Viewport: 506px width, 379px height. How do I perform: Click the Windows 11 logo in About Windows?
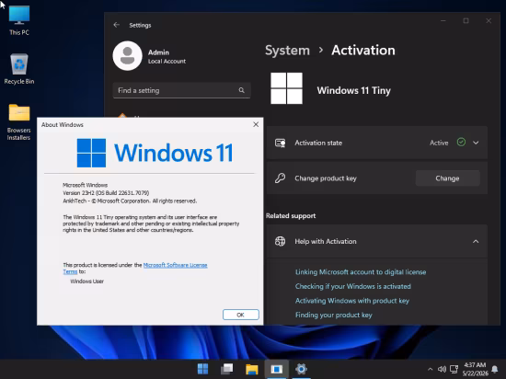pos(155,153)
